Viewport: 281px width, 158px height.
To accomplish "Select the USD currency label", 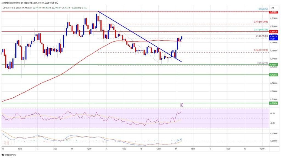I will pos(272,8).
